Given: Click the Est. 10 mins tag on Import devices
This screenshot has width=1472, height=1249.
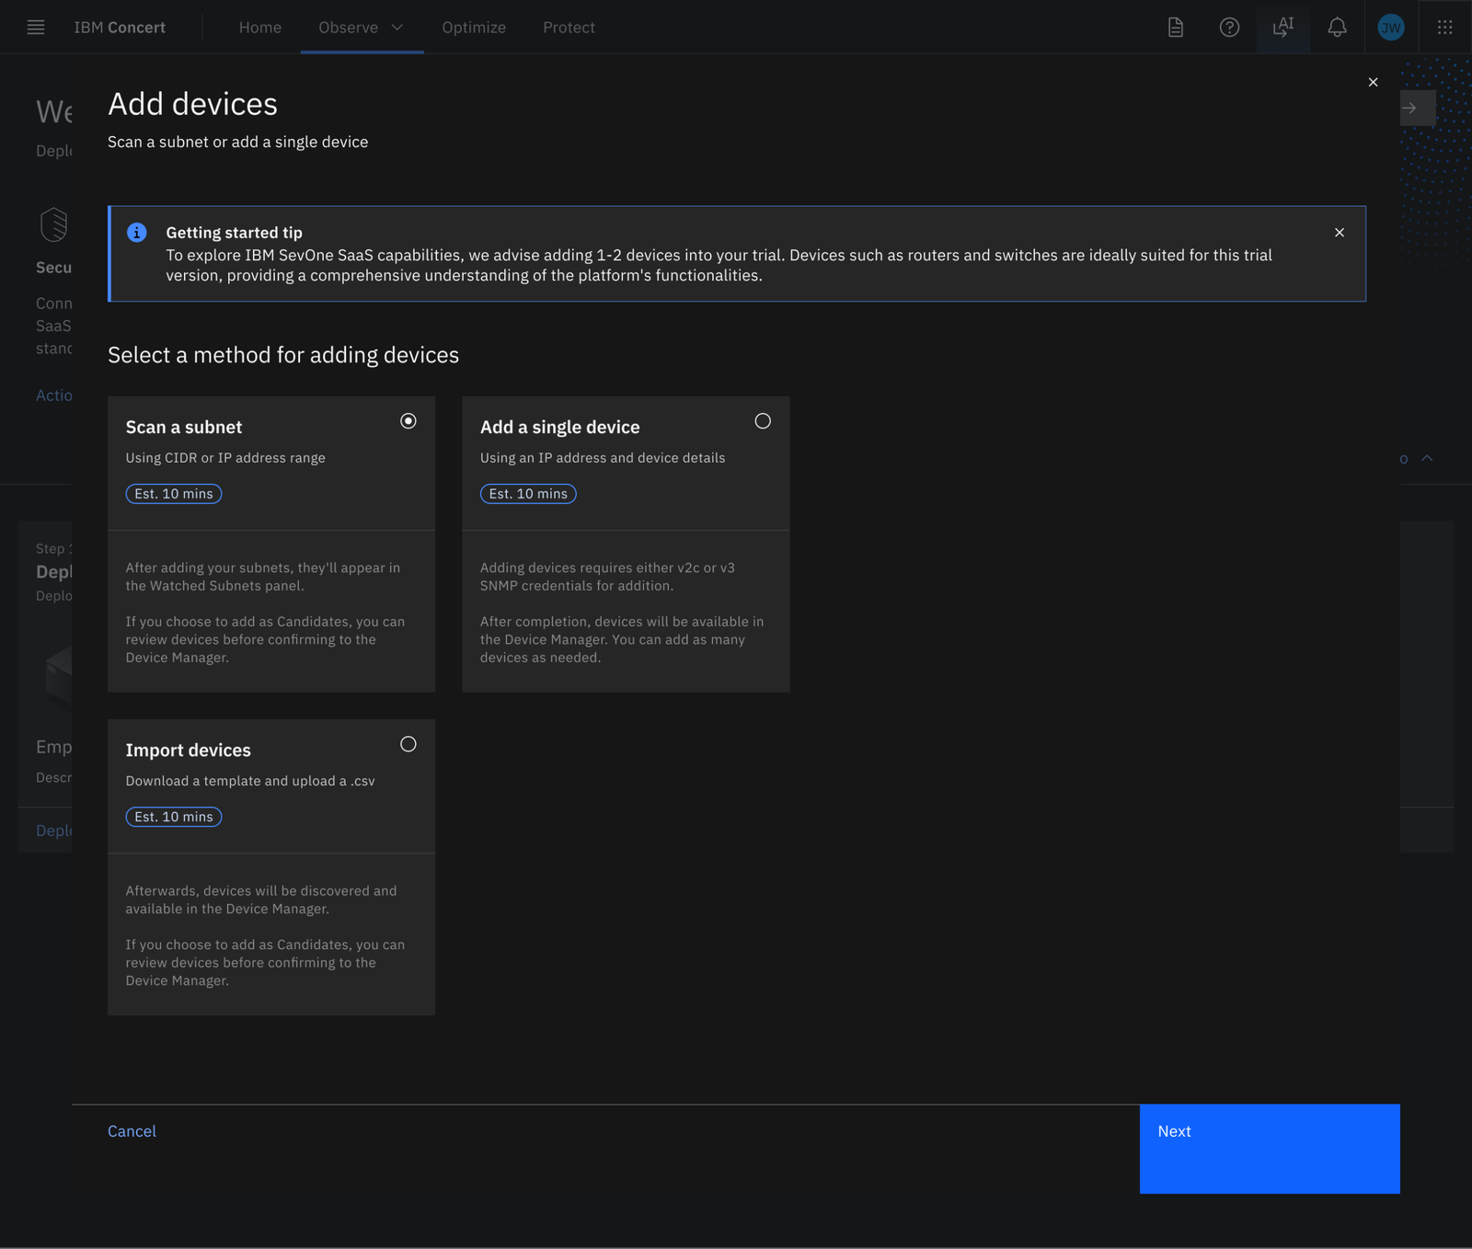Looking at the screenshot, I should point(174,817).
